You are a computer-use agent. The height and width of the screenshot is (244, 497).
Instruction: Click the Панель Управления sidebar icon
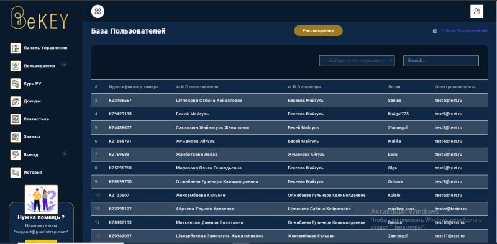pos(16,48)
